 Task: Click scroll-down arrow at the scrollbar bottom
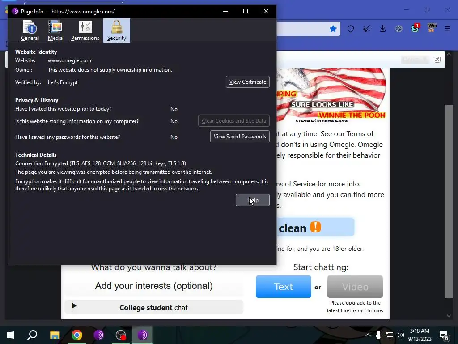click(x=449, y=316)
